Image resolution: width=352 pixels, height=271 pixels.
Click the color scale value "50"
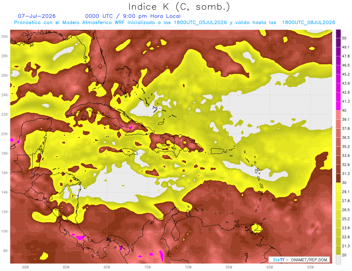[345, 38]
